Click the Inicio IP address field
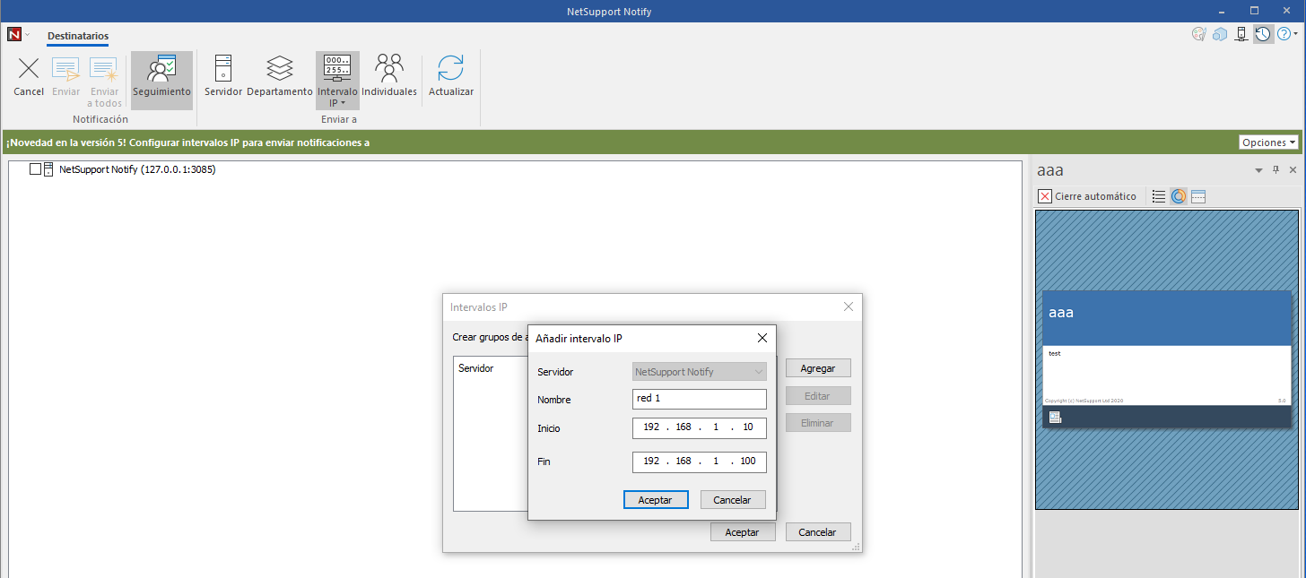 700,427
